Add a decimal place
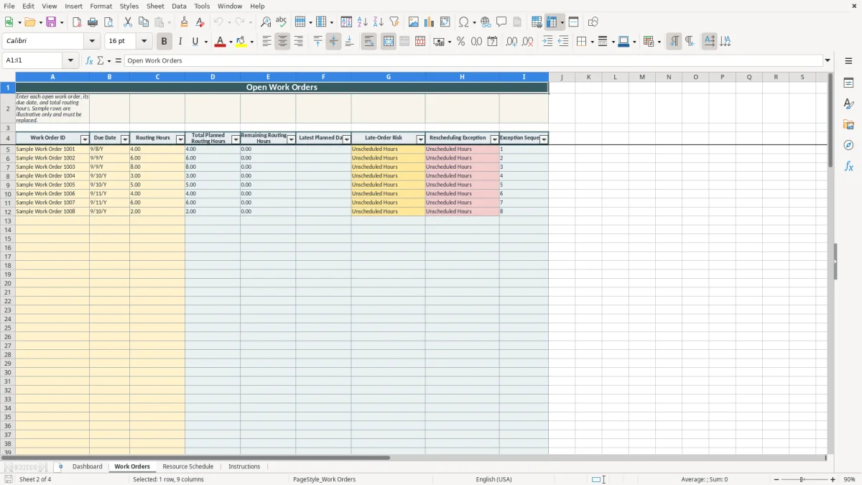Image resolution: width=862 pixels, height=485 pixels. (511, 42)
